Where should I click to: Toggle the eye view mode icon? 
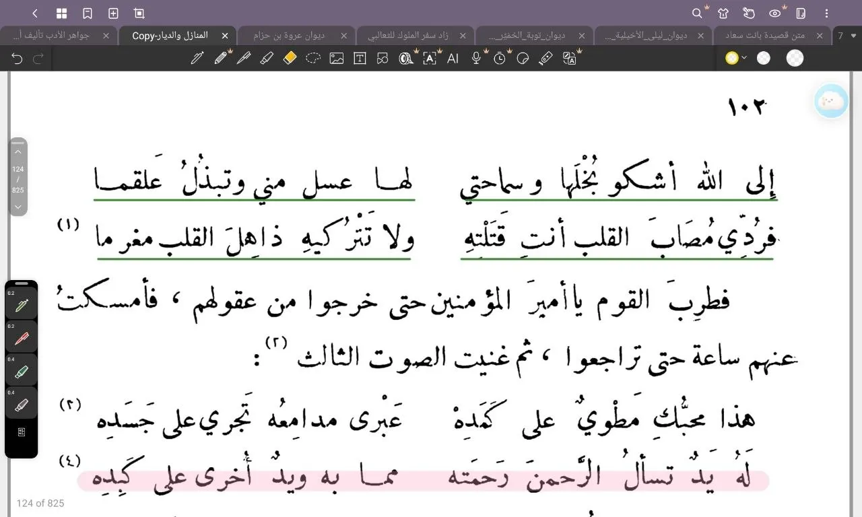click(774, 13)
